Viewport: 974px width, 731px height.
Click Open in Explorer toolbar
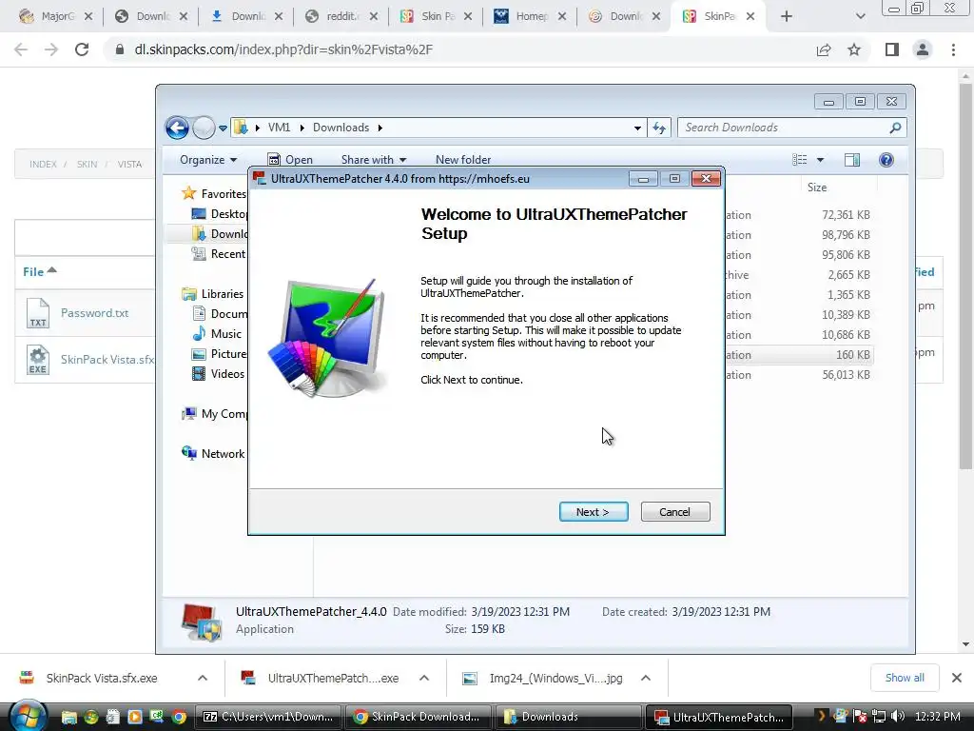(x=290, y=160)
